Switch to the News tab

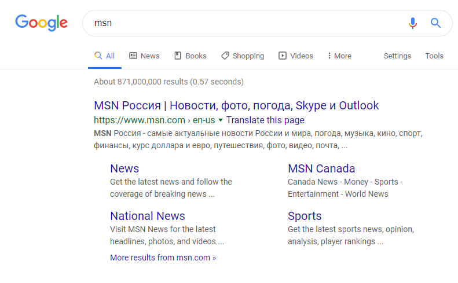[x=144, y=56]
